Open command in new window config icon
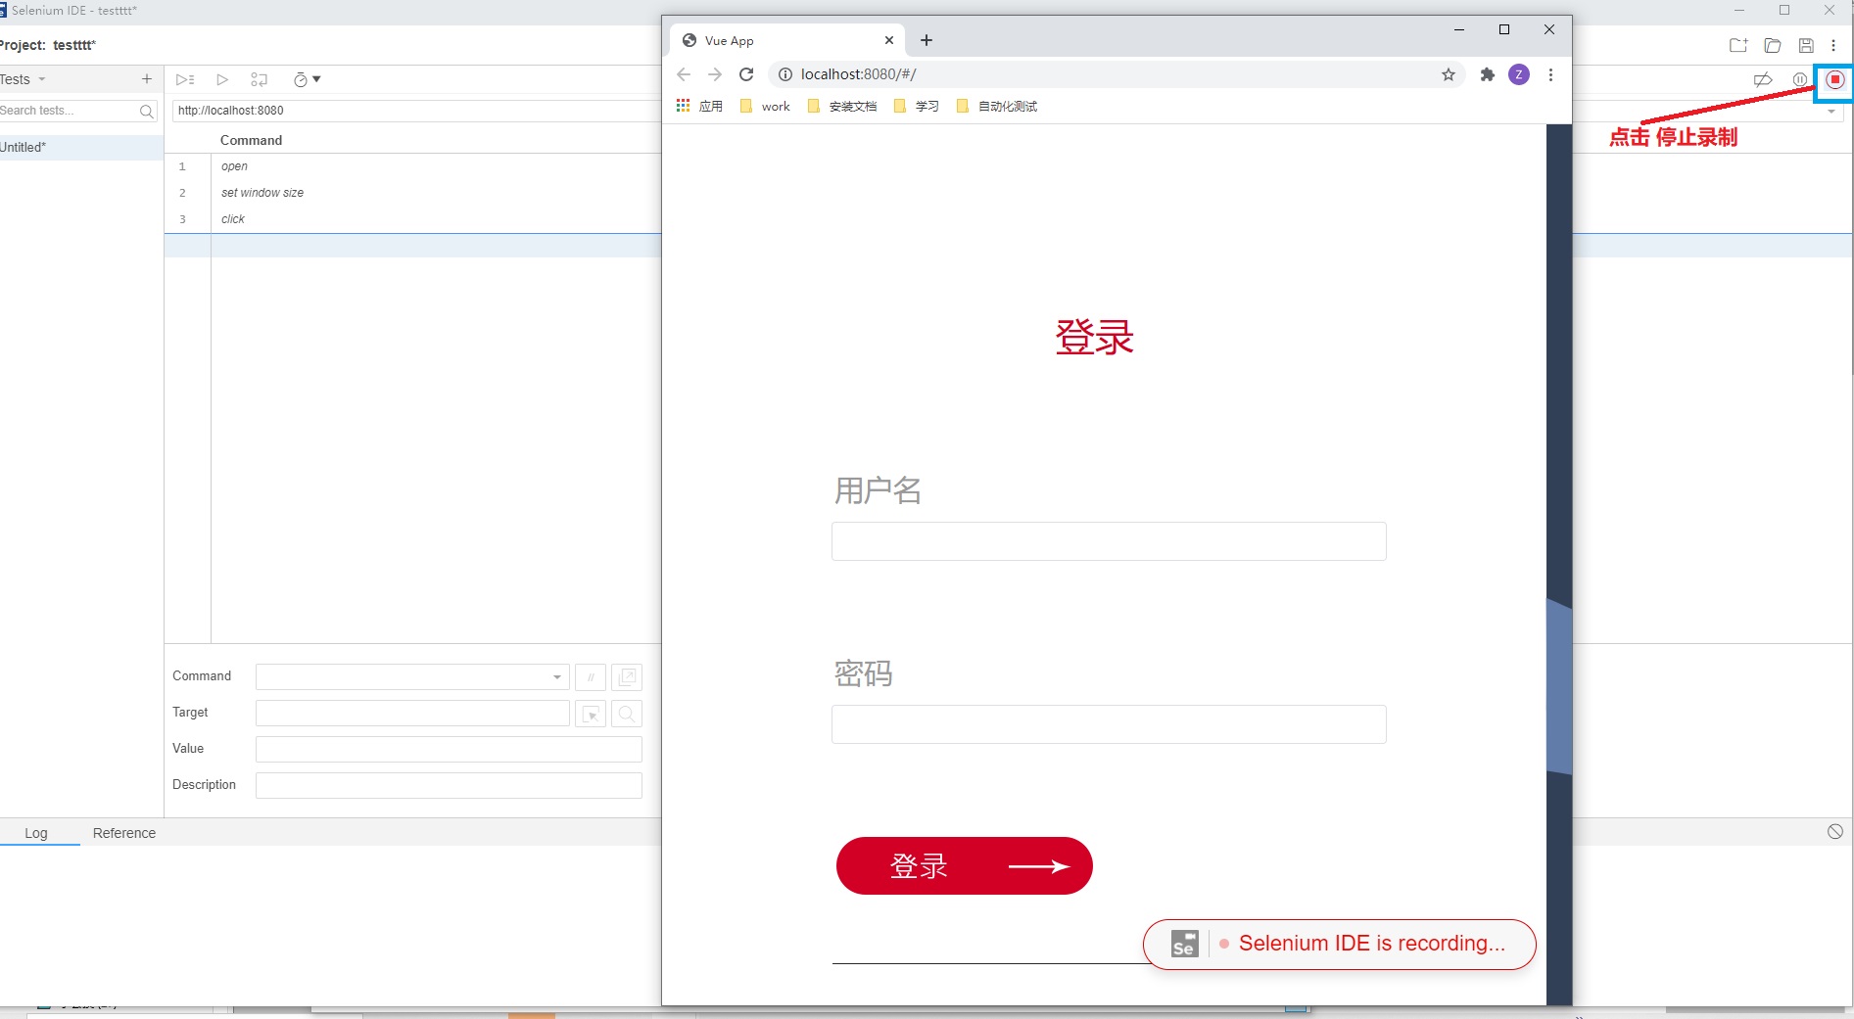This screenshot has width=1854, height=1019. click(627, 677)
